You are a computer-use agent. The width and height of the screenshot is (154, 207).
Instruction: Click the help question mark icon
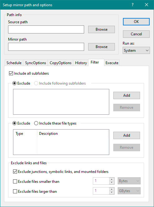[133, 5]
